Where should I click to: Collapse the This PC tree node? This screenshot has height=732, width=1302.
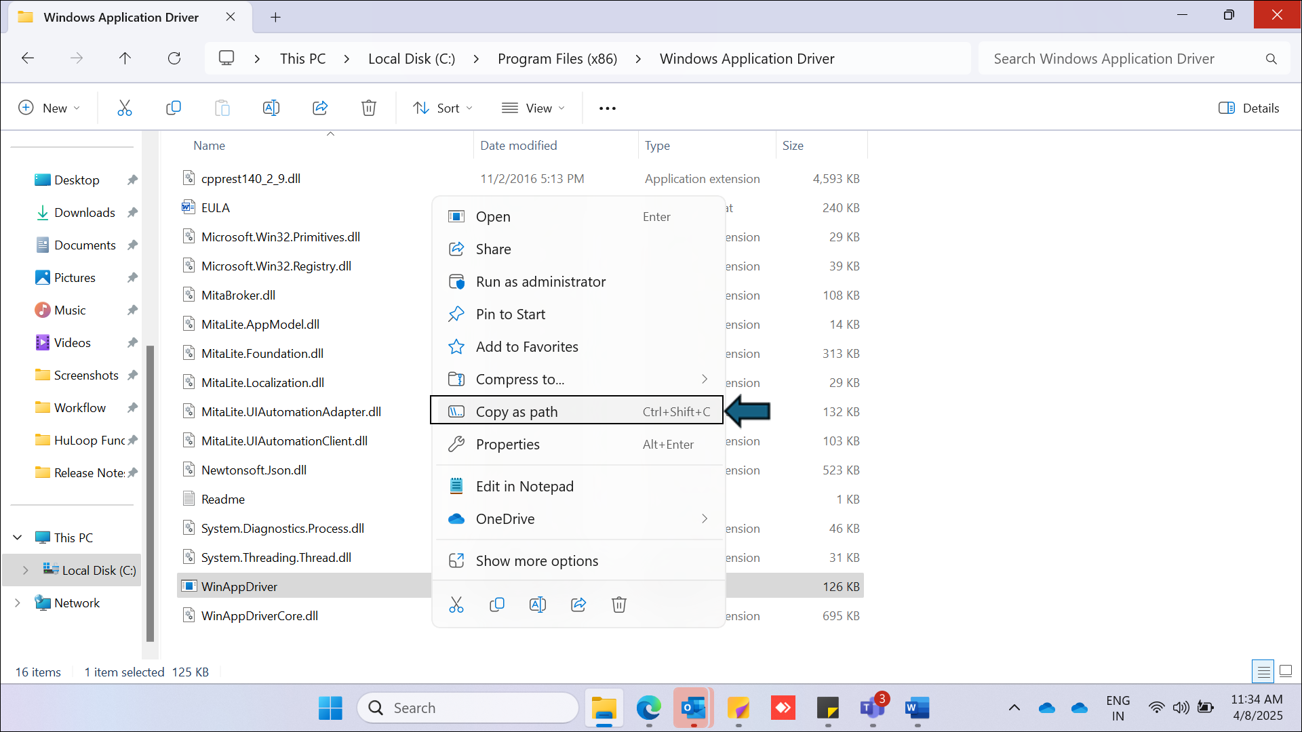[x=18, y=537]
